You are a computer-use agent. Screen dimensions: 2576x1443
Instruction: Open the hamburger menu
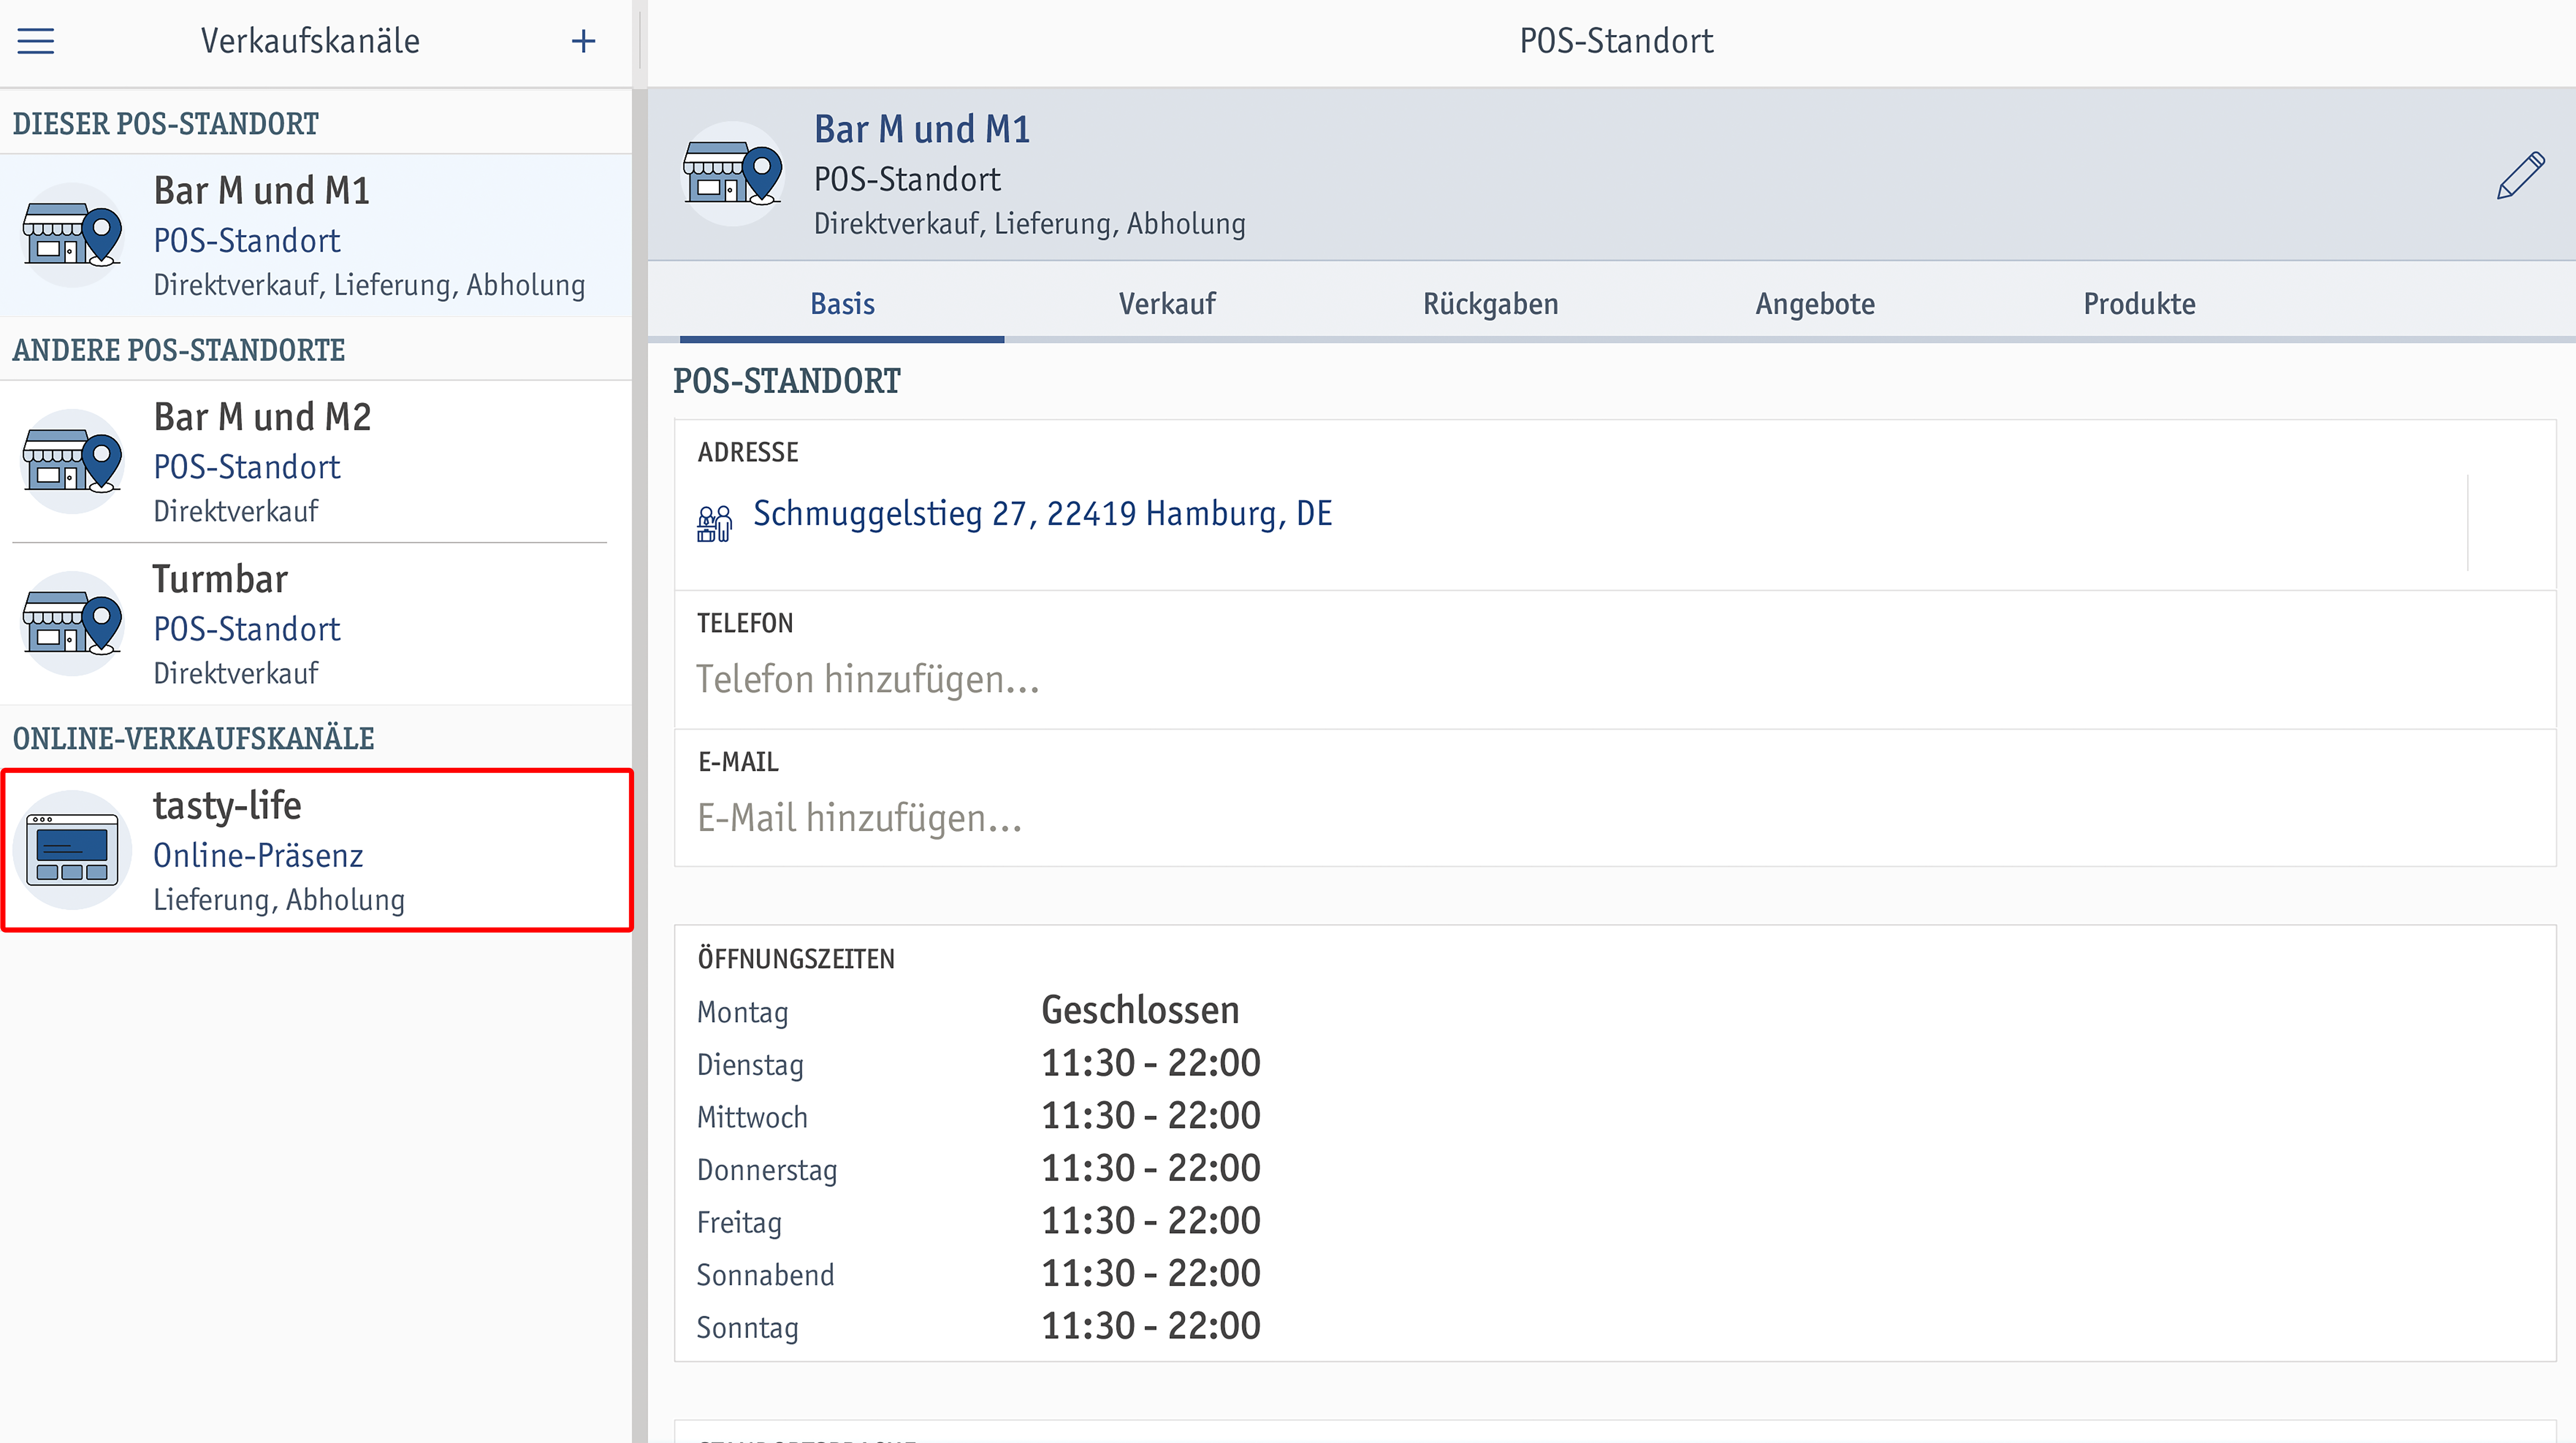(36, 41)
